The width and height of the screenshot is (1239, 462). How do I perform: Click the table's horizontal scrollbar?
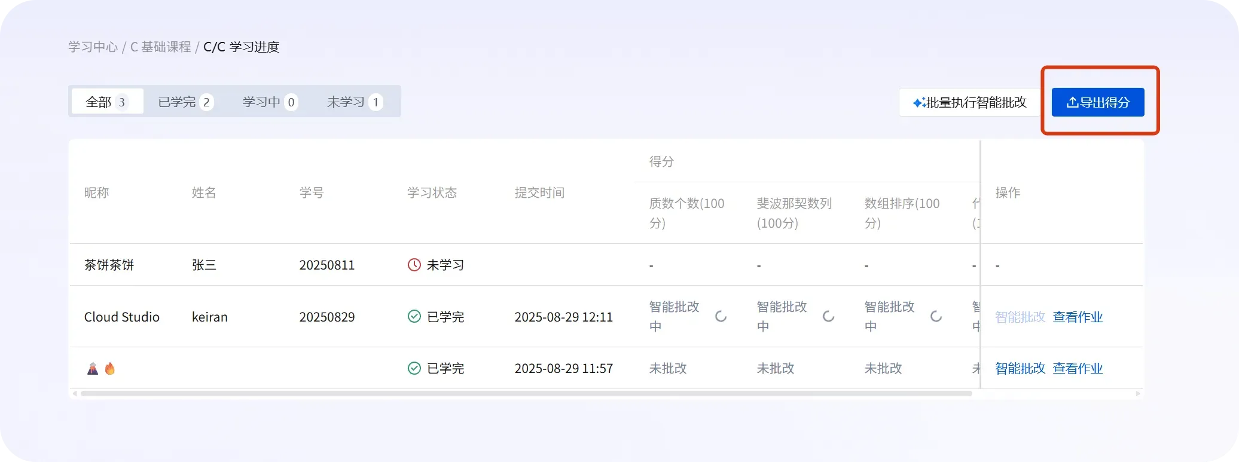(x=526, y=393)
